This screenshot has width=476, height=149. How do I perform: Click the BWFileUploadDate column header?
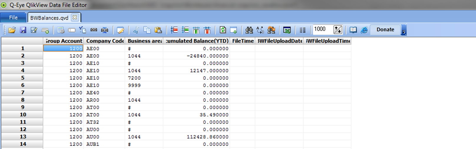point(279,41)
